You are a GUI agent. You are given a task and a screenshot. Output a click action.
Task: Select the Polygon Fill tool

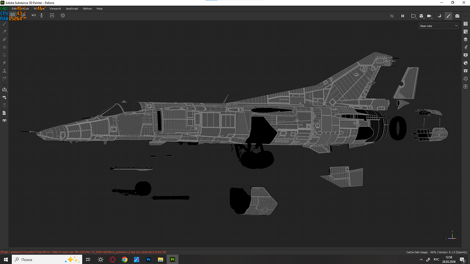point(4,47)
